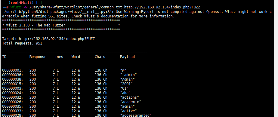Click "Check Wfuzz's documentation" warning line

click(x=88, y=16)
